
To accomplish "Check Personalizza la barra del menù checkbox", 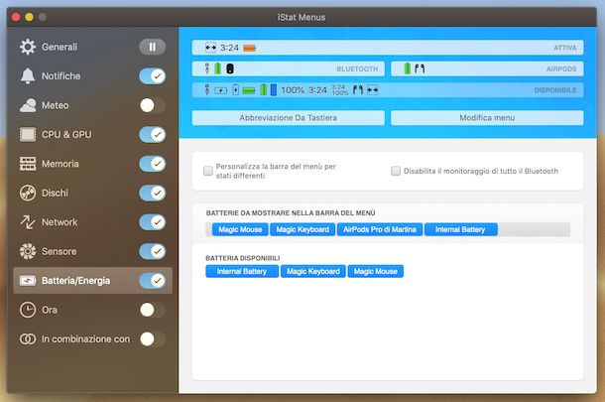I will [208, 171].
